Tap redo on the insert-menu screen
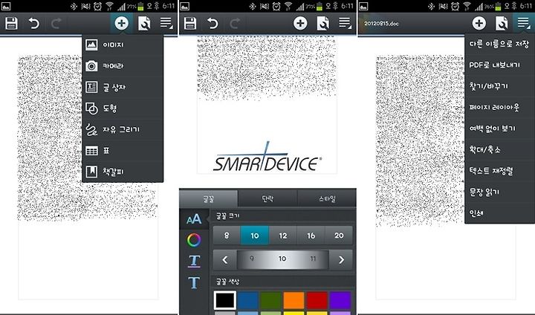Screen dimensions: 535x315 [x=56, y=24]
